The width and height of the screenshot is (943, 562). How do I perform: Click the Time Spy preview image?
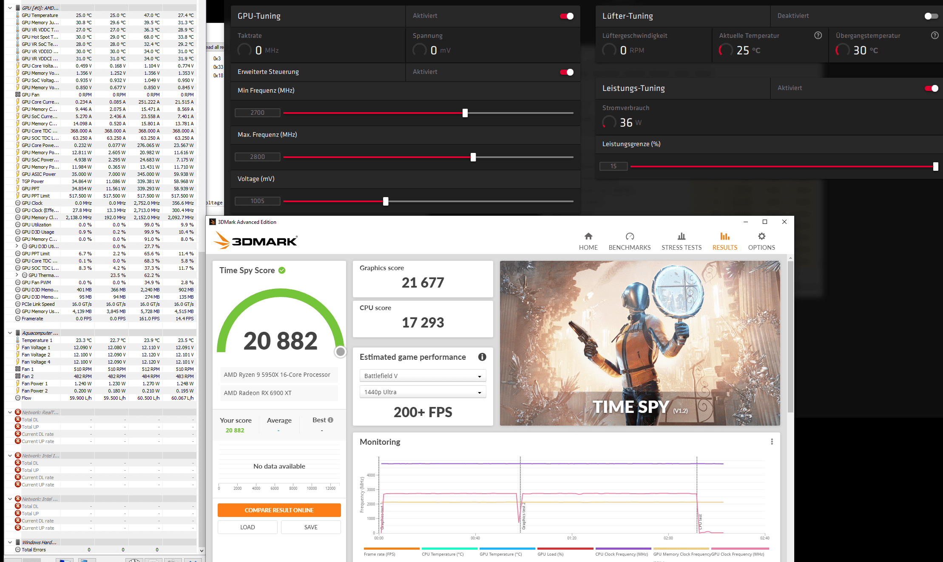tap(640, 343)
